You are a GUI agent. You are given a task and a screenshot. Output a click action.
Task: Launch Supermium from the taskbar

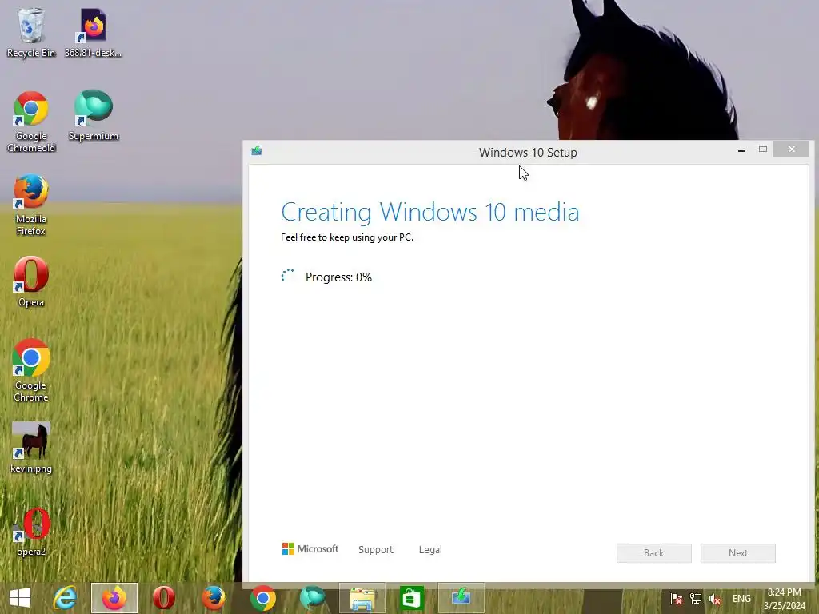313,598
